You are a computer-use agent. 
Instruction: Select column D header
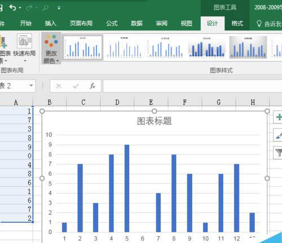pyautogui.click(x=117, y=103)
